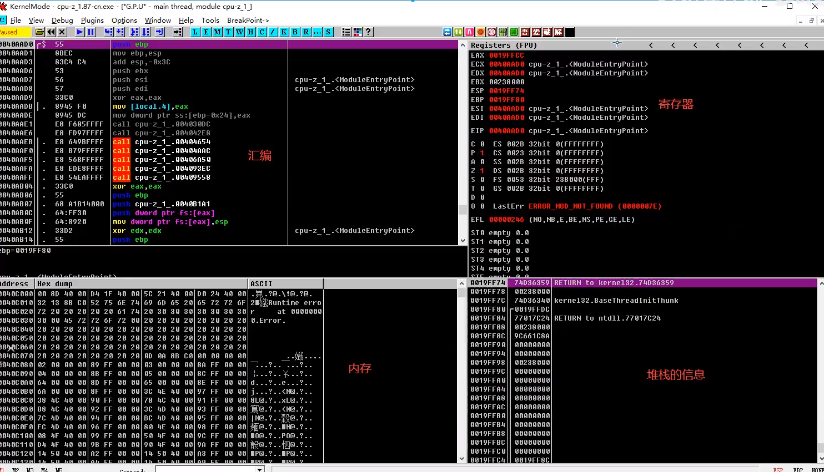Open the Debug menu
Screen dimensions: 824x472
(62, 21)
